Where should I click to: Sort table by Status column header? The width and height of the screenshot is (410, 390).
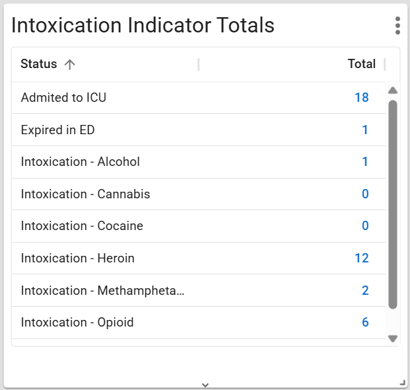pos(39,64)
